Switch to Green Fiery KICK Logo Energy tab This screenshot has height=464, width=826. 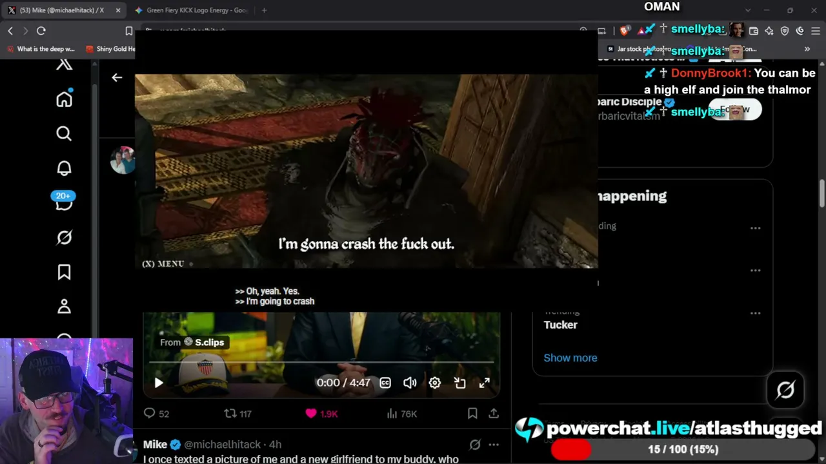coord(192,10)
